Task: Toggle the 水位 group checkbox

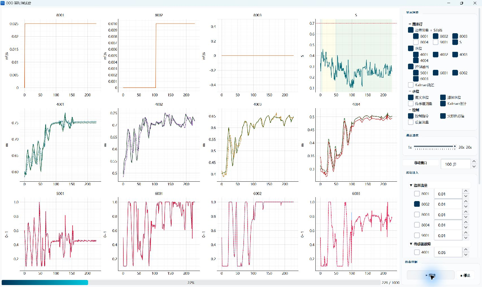Action: point(411,48)
